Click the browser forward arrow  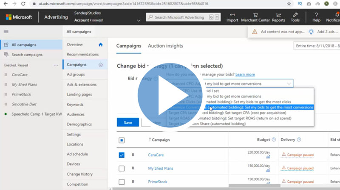point(14,4)
